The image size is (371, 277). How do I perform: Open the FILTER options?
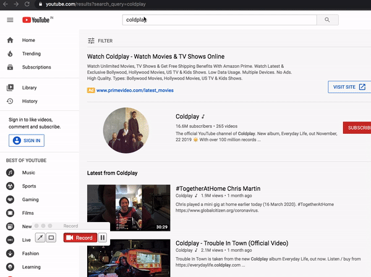point(100,41)
